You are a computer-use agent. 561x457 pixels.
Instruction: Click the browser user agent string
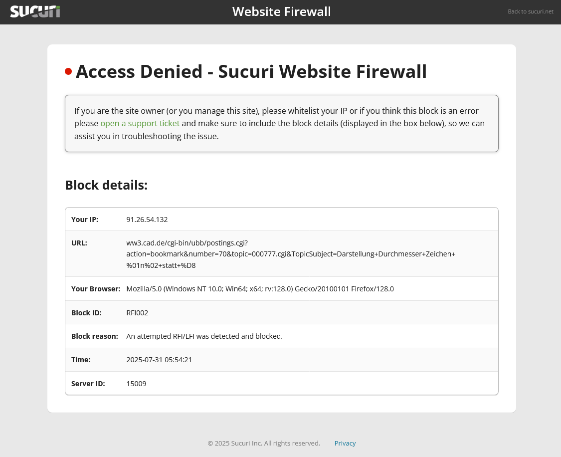260,289
